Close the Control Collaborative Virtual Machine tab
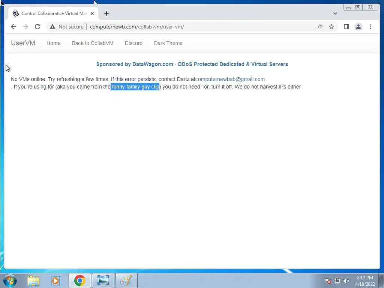384x288 pixels. (92, 13)
